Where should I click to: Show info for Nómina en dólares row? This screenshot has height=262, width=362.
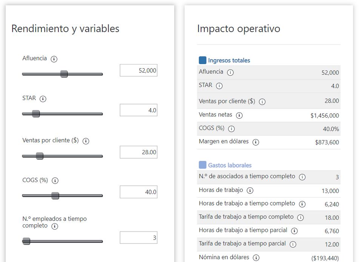click(256, 258)
